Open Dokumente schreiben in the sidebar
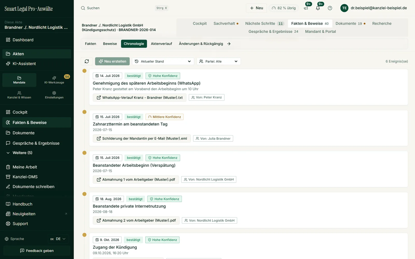This screenshot has width=415, height=259. pyautogui.click(x=37, y=187)
